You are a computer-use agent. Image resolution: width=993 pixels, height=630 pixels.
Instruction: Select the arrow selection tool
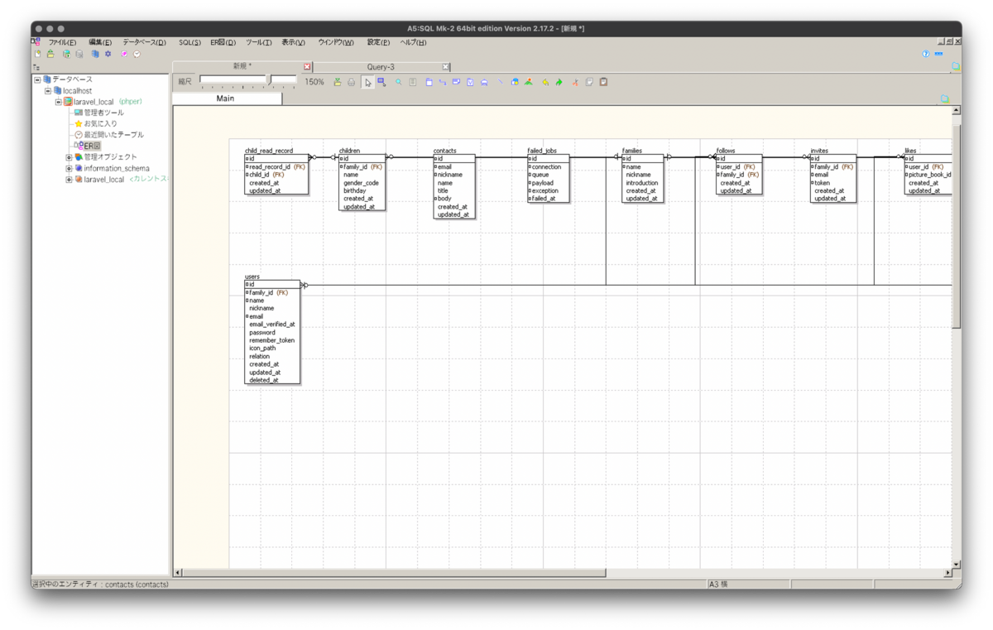pos(368,82)
